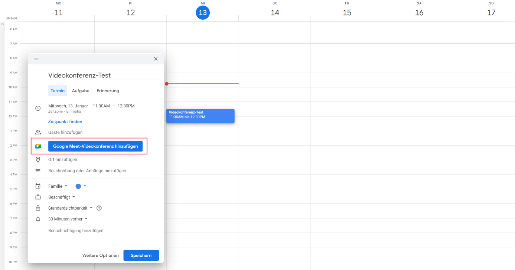Click the location pin icon
Image resolution: width=515 pixels, height=270 pixels.
pos(38,160)
